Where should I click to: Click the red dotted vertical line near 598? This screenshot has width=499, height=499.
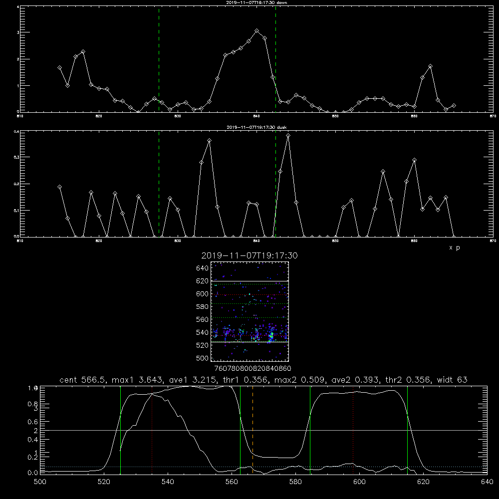pyautogui.click(x=353, y=430)
